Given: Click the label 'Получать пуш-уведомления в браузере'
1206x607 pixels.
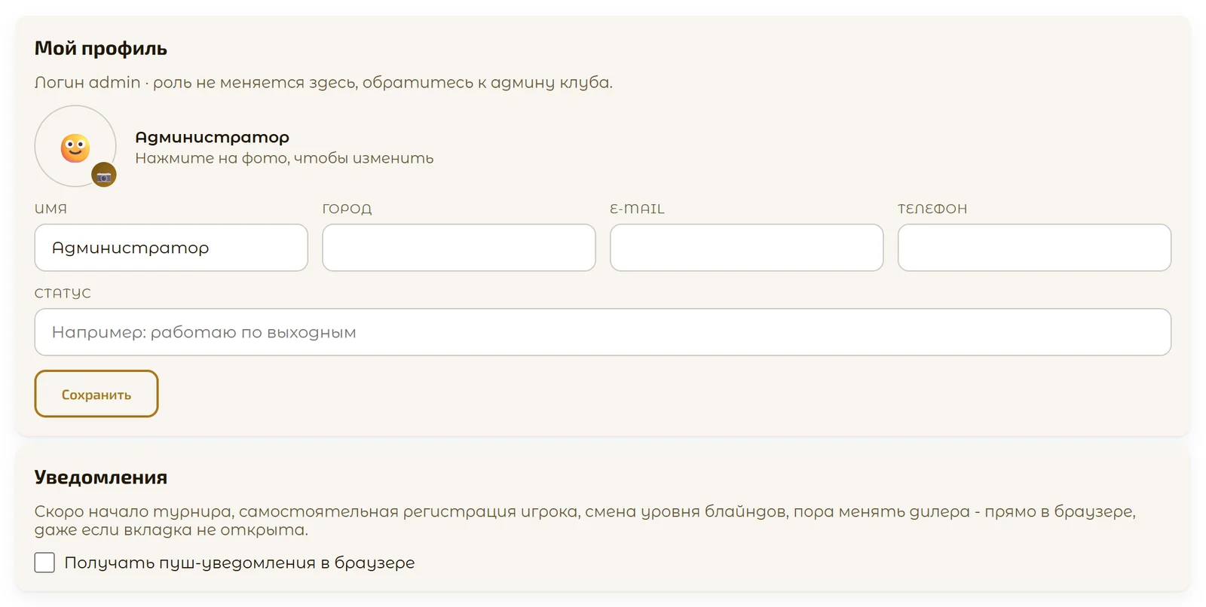Looking at the screenshot, I should click(x=240, y=563).
